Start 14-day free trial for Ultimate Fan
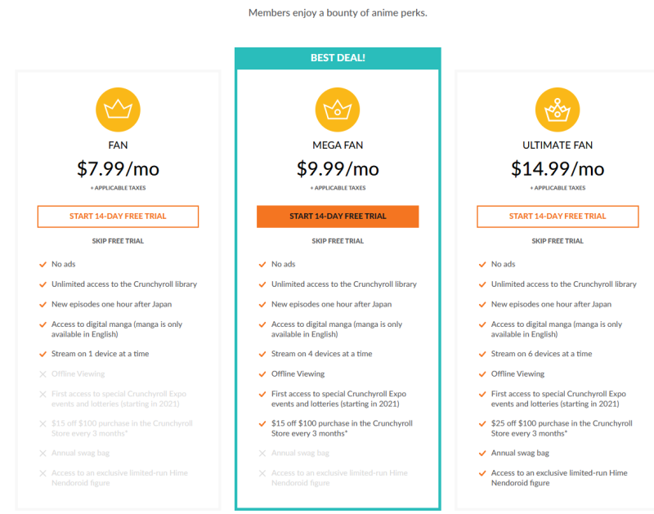654x514 pixels. (x=558, y=217)
